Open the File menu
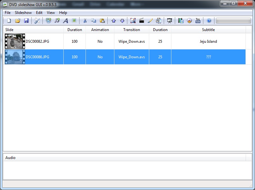This screenshot has width=255, height=190. pyautogui.click(x=8, y=13)
